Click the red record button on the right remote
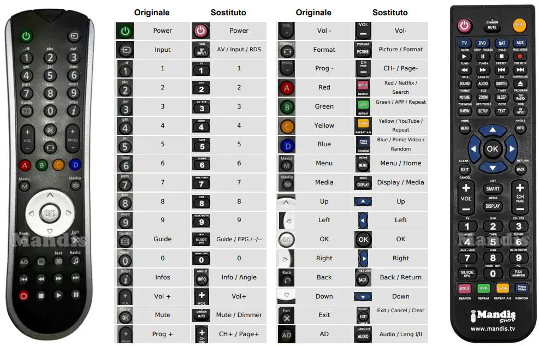Screen dimensions: 539x346 pyautogui.click(x=520, y=56)
